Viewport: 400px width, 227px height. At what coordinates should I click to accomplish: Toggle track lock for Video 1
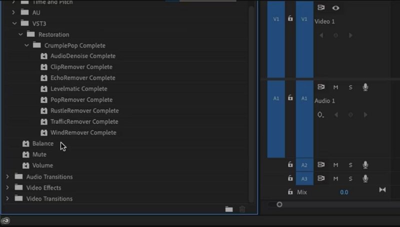290,18
